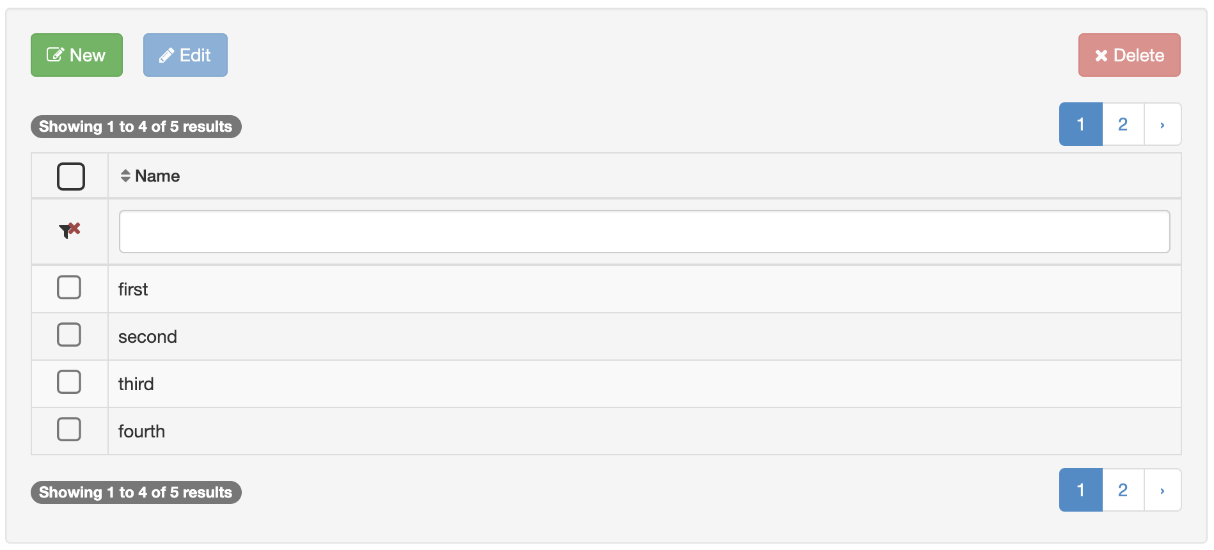Viewport: 1214px width, 550px height.
Task: Check the box for row second
Action: (69, 334)
